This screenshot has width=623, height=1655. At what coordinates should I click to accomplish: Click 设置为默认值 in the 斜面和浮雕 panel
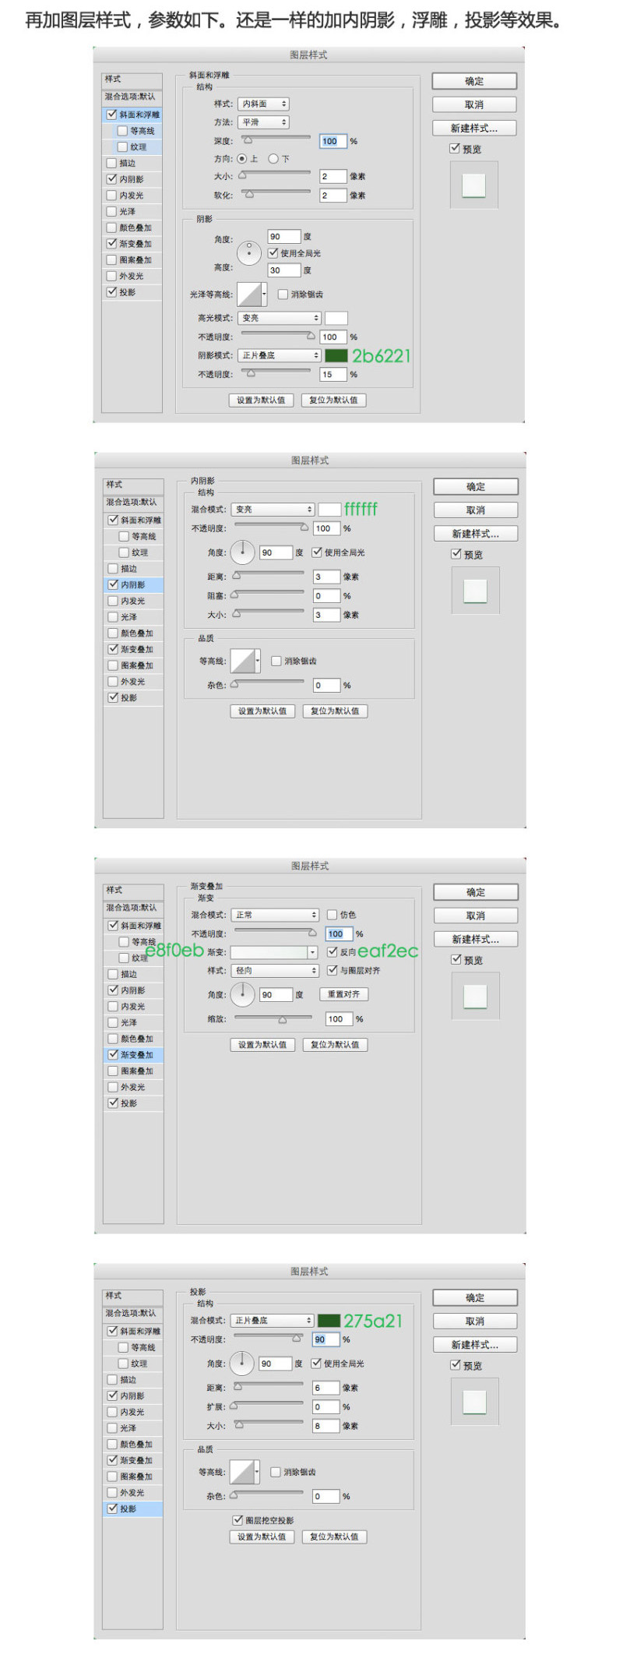click(261, 400)
